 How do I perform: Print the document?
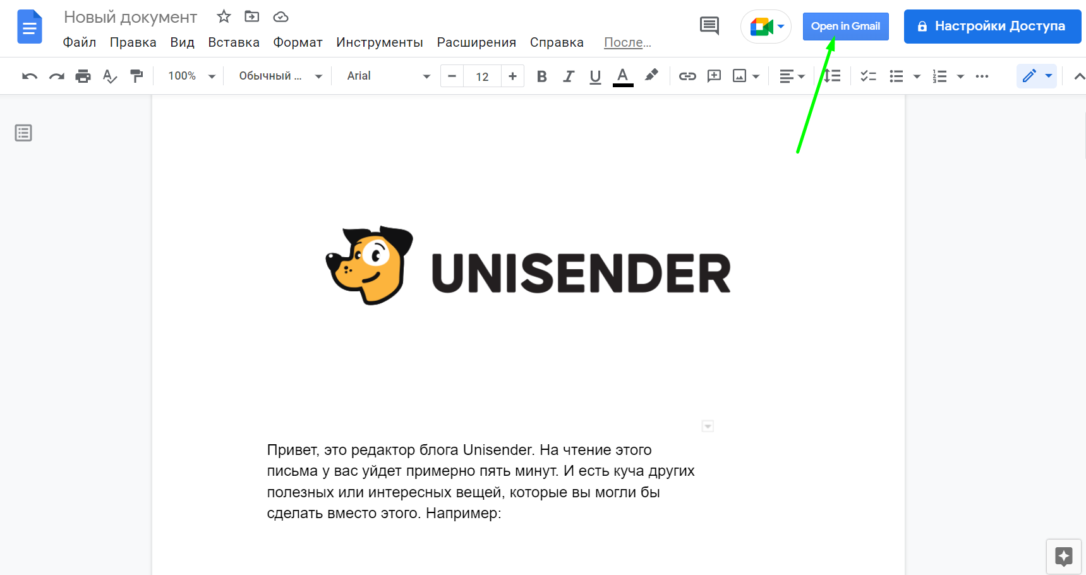[x=83, y=76]
